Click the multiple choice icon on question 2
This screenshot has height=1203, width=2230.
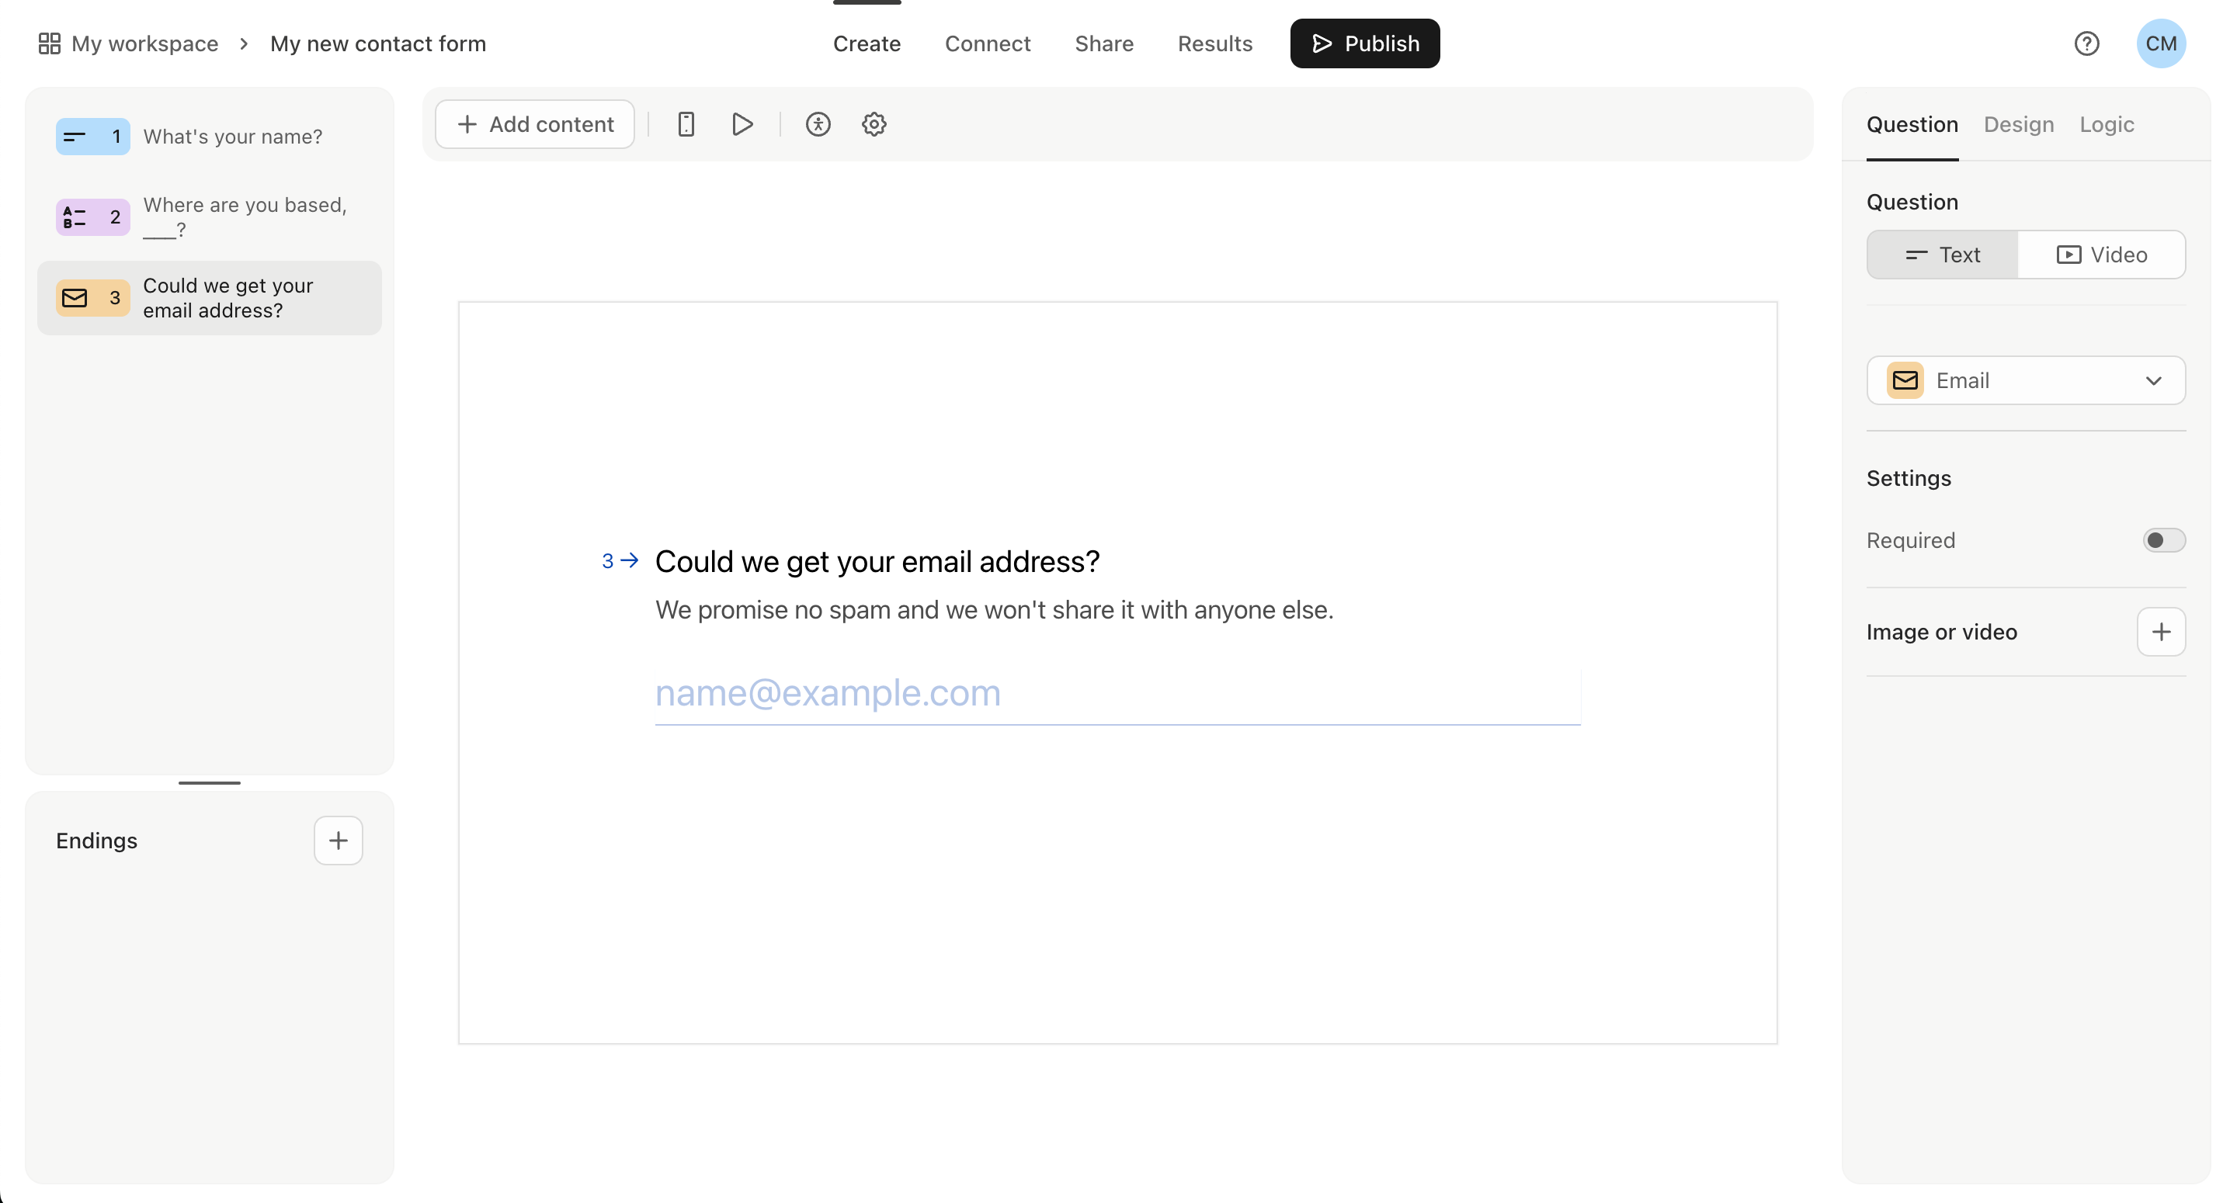[76, 217]
